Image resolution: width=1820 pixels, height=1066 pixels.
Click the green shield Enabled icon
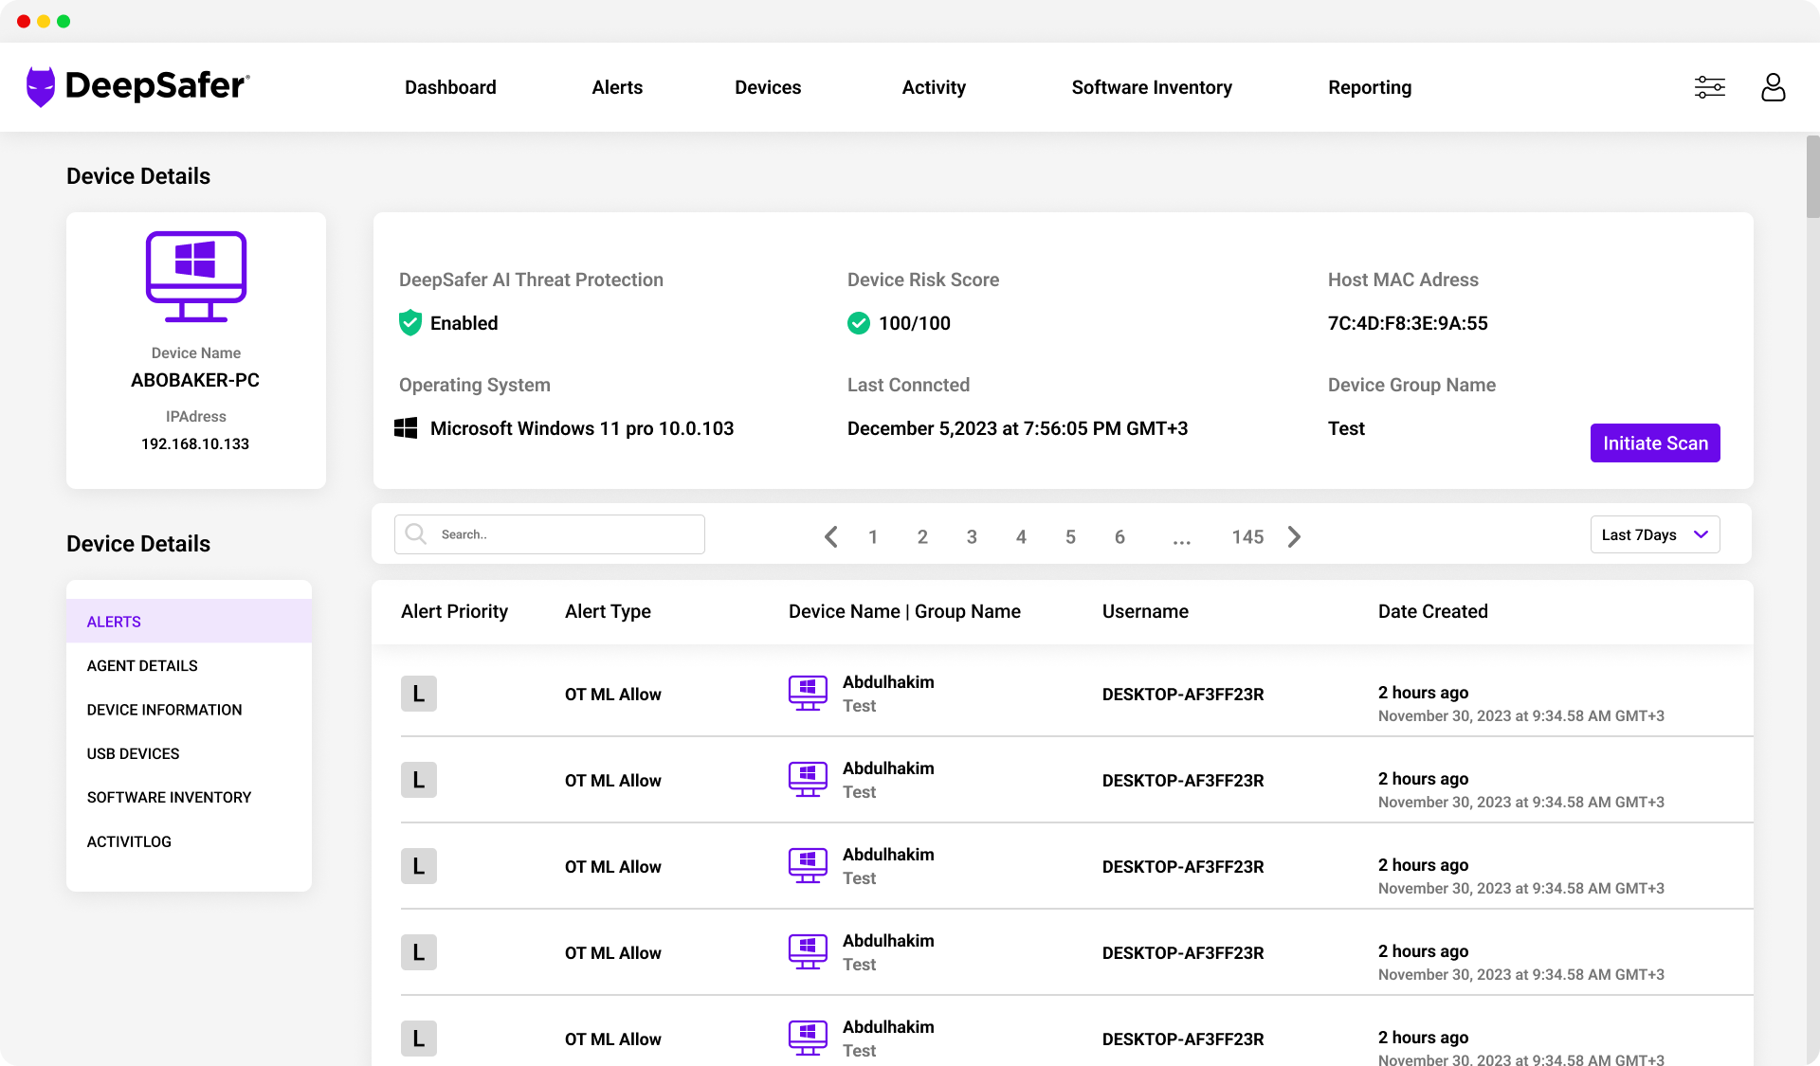pyautogui.click(x=409, y=323)
